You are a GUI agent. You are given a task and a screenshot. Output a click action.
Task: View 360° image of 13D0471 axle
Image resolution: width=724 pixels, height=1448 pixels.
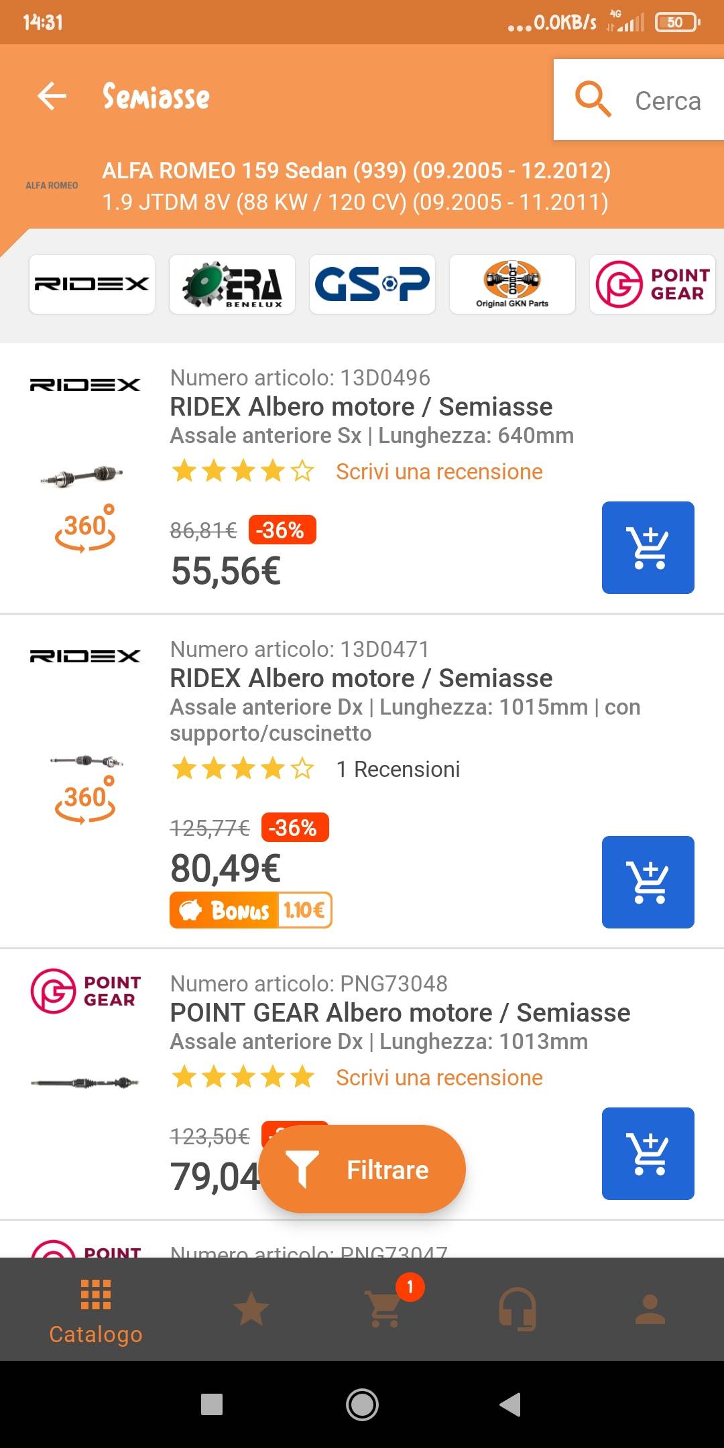pyautogui.click(x=85, y=800)
